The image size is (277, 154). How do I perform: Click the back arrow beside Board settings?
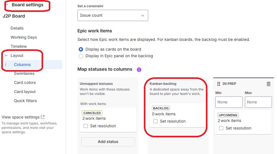[7, 5]
